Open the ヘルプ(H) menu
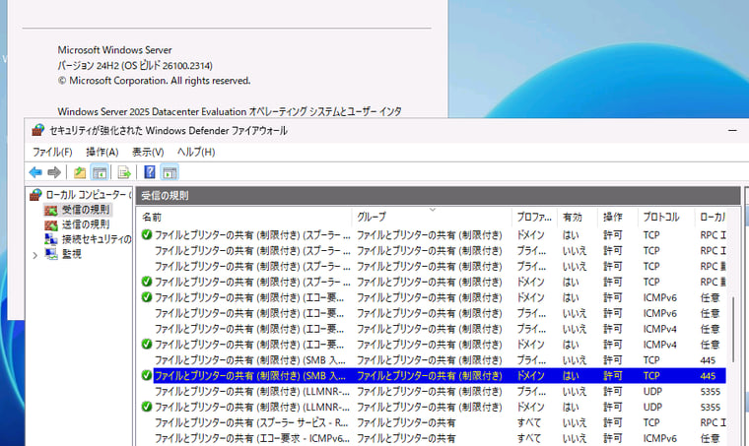 pos(196,153)
